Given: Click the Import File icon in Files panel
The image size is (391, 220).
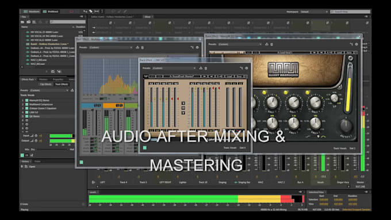Looking at the screenshot, I should [28, 22].
